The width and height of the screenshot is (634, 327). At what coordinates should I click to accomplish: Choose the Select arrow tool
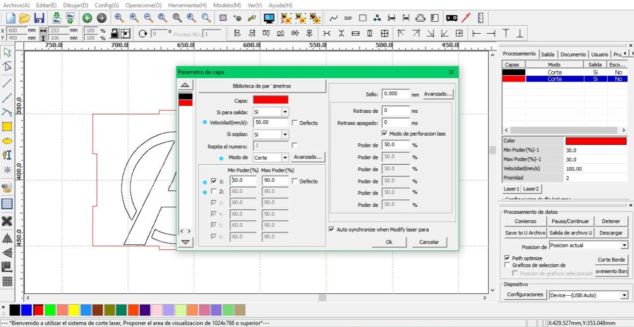tap(7, 51)
